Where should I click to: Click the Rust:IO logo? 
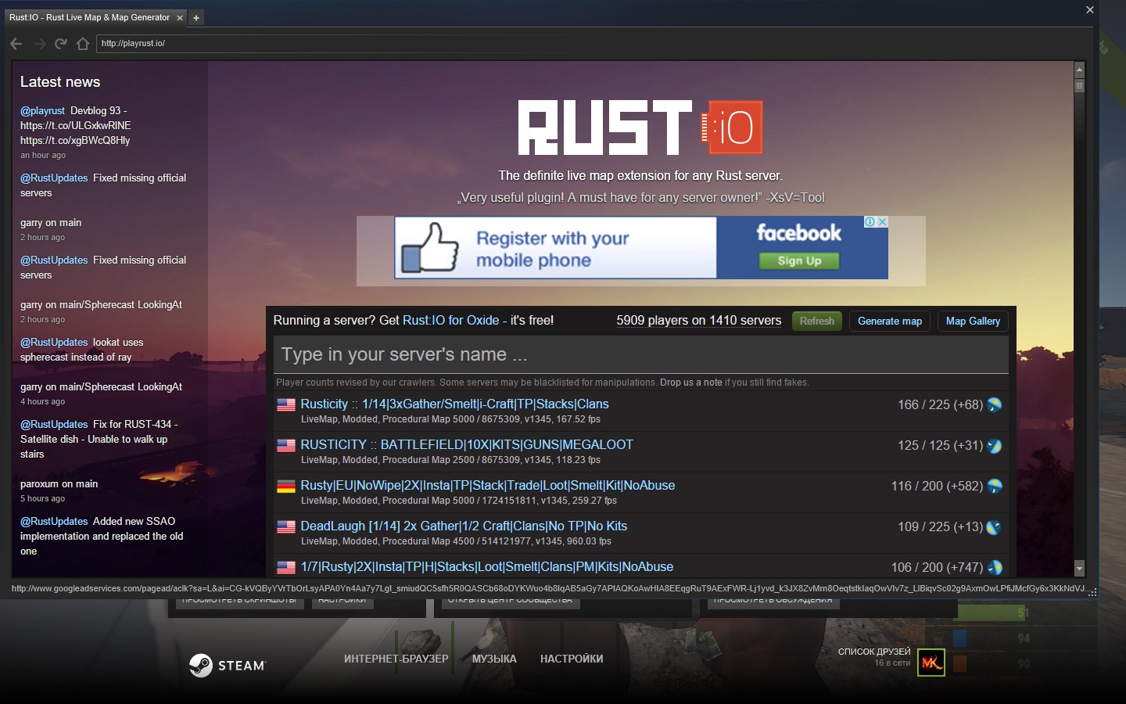(x=640, y=127)
